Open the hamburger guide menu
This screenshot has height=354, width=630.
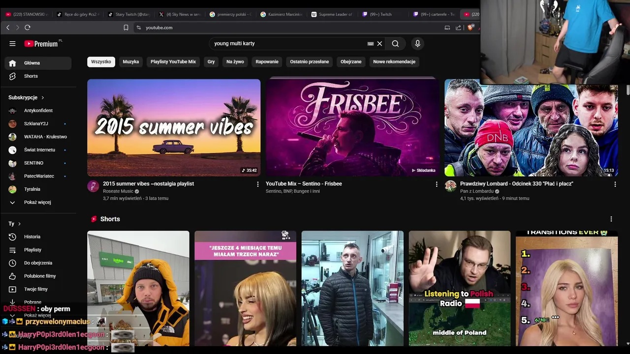click(x=12, y=44)
